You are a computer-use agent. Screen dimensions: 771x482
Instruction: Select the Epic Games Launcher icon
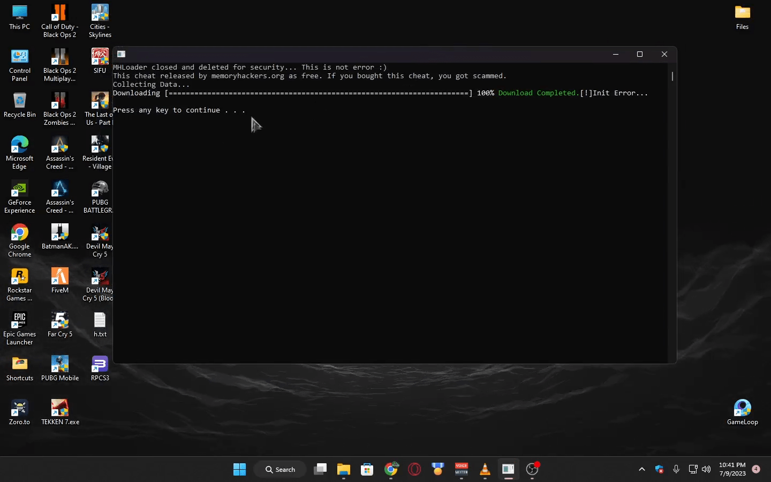tap(20, 329)
